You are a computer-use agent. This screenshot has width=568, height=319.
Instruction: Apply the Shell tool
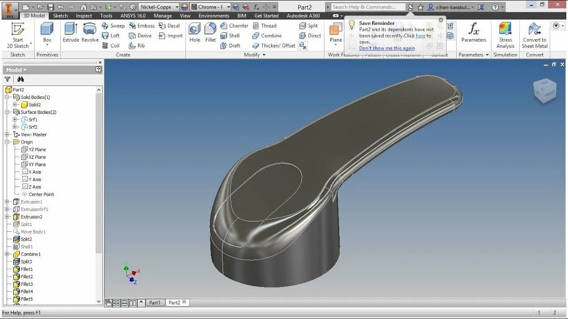230,35
